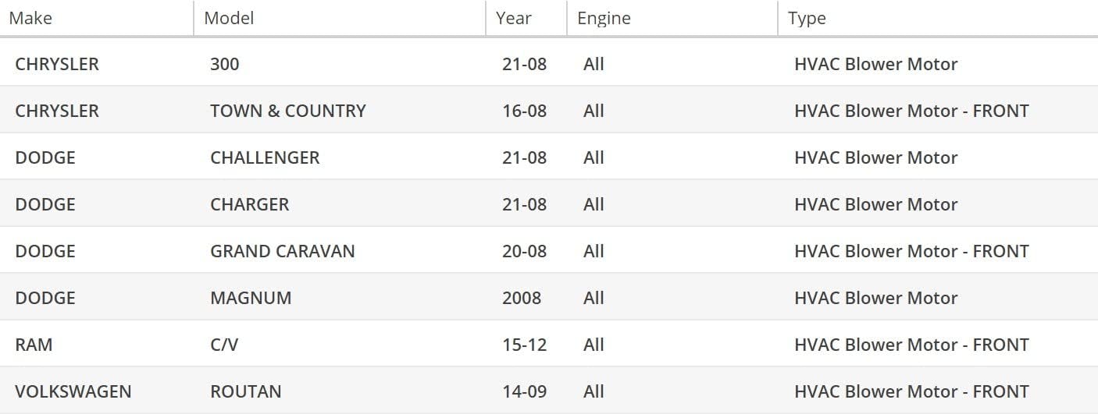Viewport: 1098px width, 414px height.
Task: Sort by the Model column header
Action: point(229,18)
